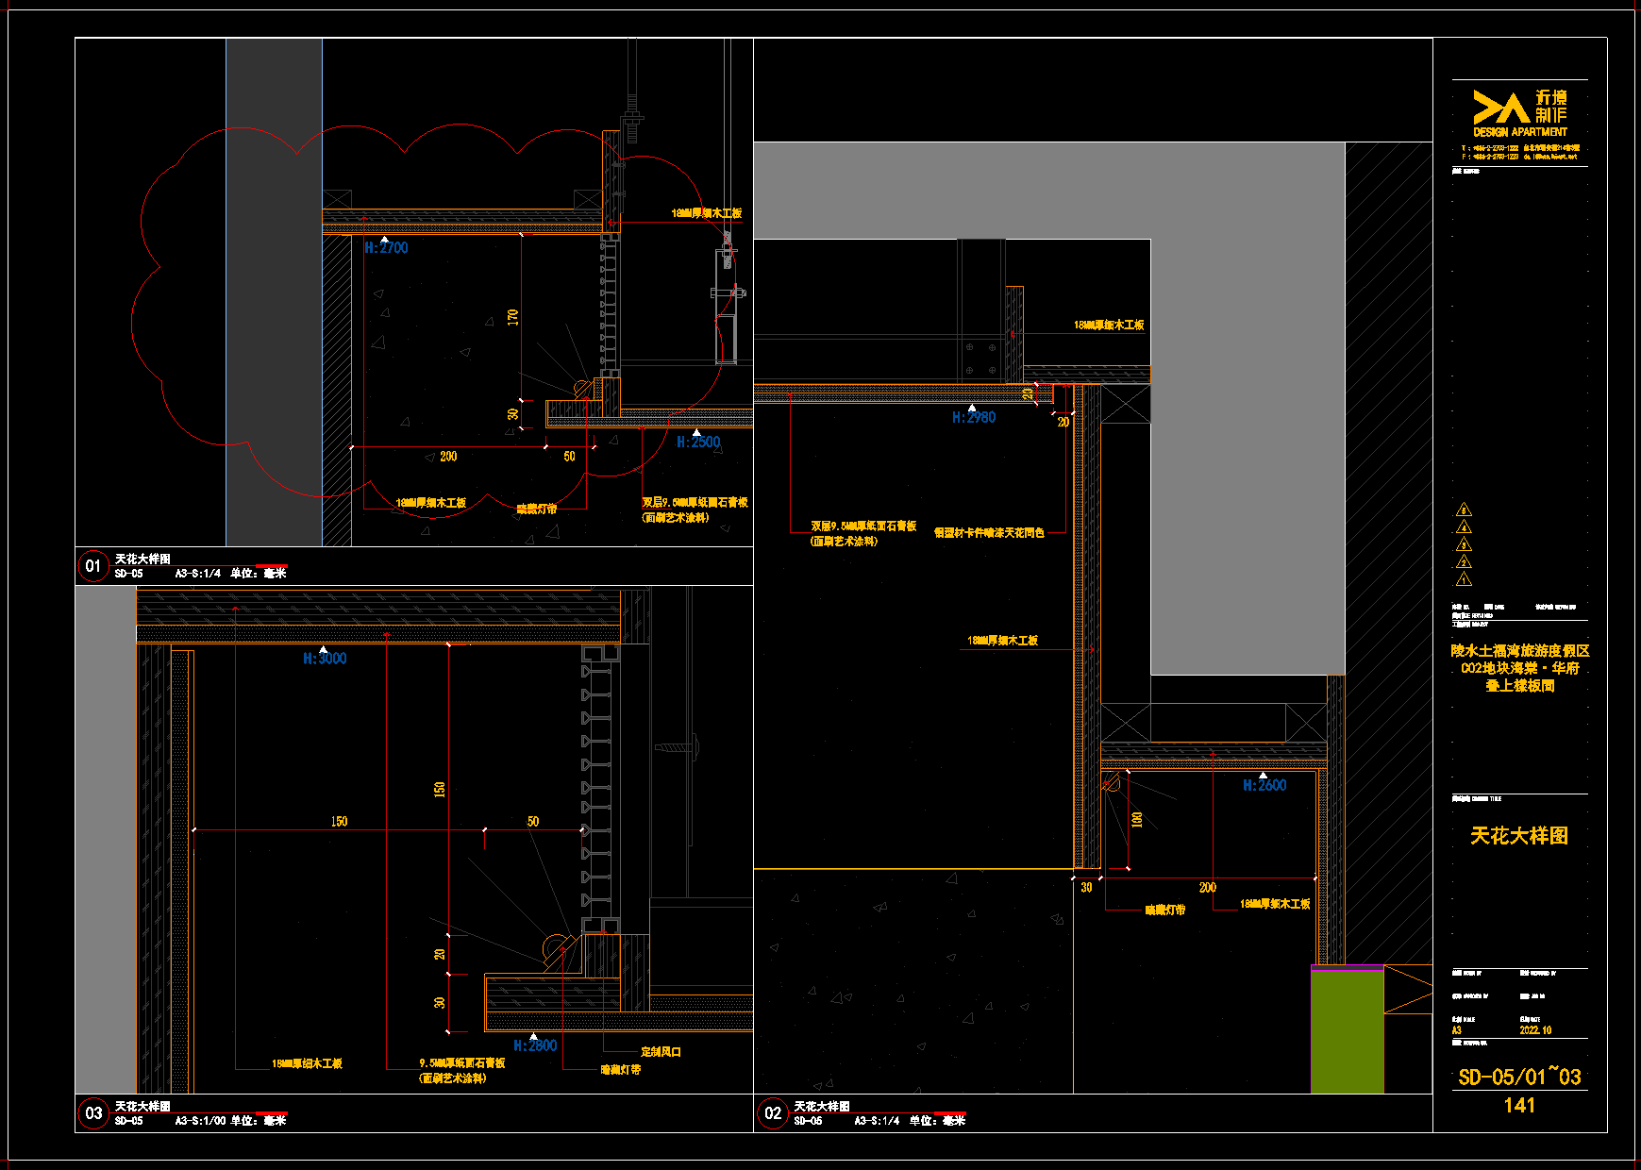Select revision triangle number 5
1641x1170 pixels.
(x=1464, y=510)
